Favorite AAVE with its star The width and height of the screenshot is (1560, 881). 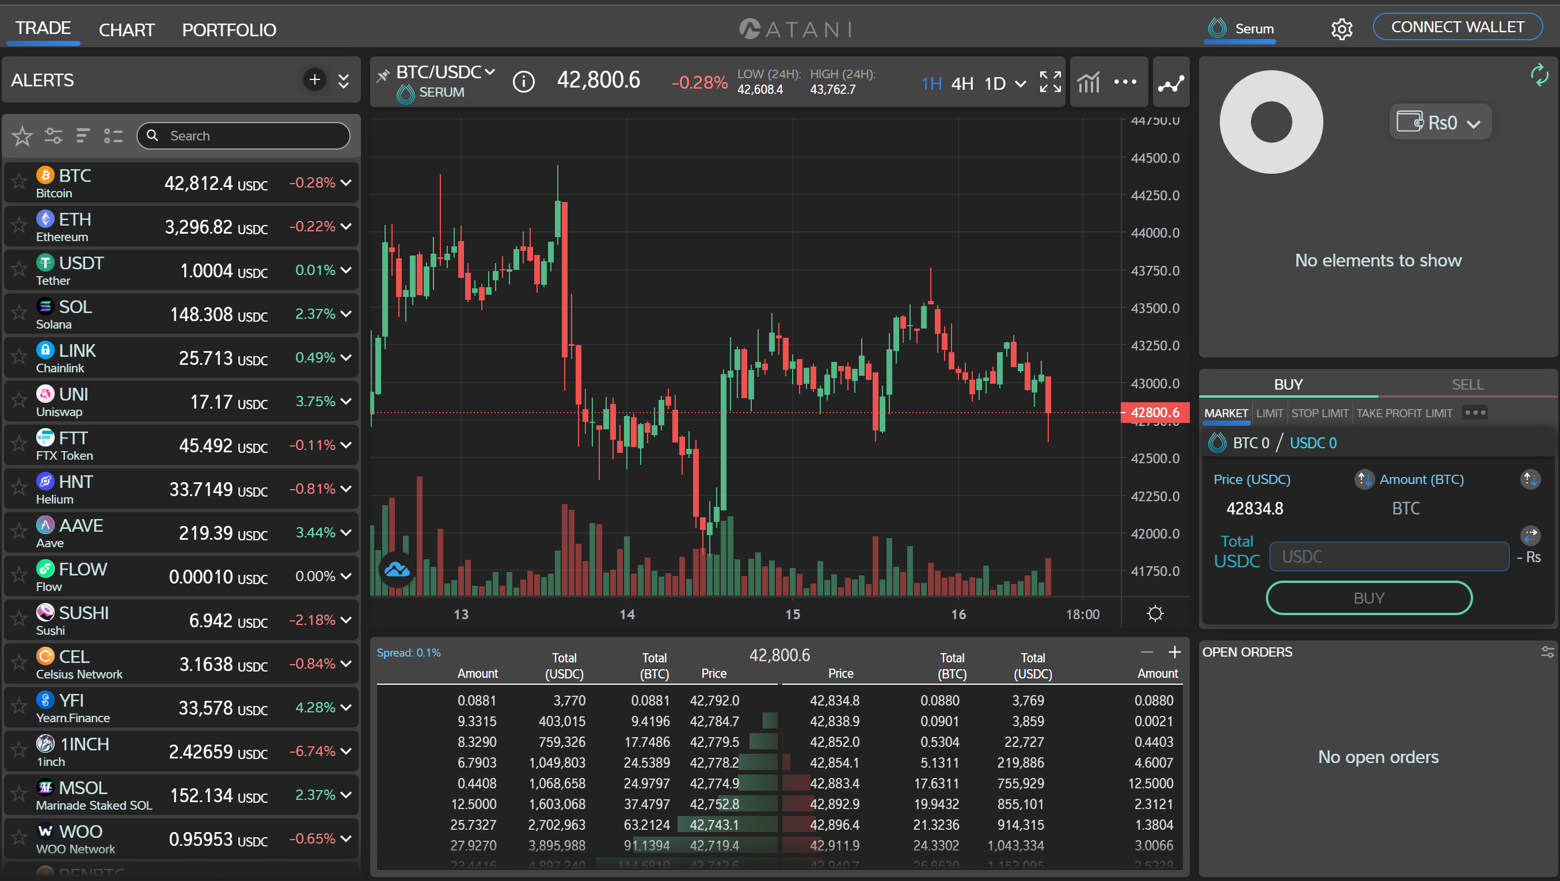click(20, 532)
